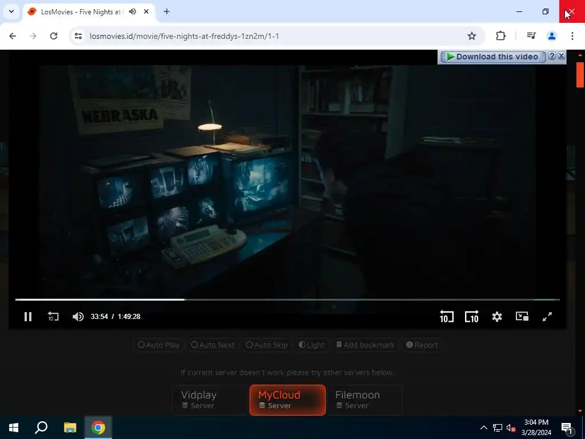Skip forward 10 seconds
Image resolution: width=585 pixels, height=439 pixels.
pyautogui.click(x=471, y=317)
